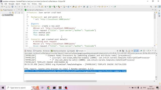This screenshot has height=90, width=161.
Task: Switch to the Servers tab
Action: click(46, 51)
